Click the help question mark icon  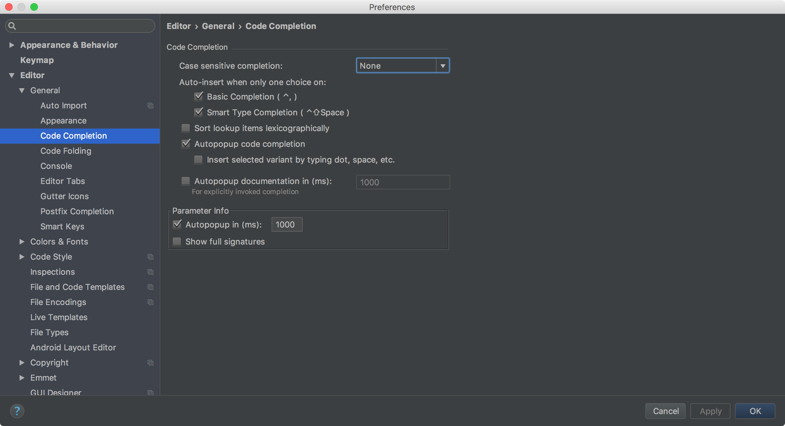(x=17, y=411)
